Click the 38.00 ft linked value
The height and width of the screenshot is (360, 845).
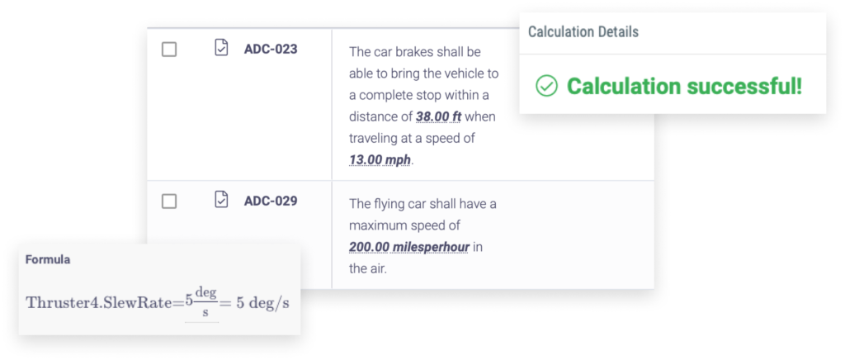[439, 116]
